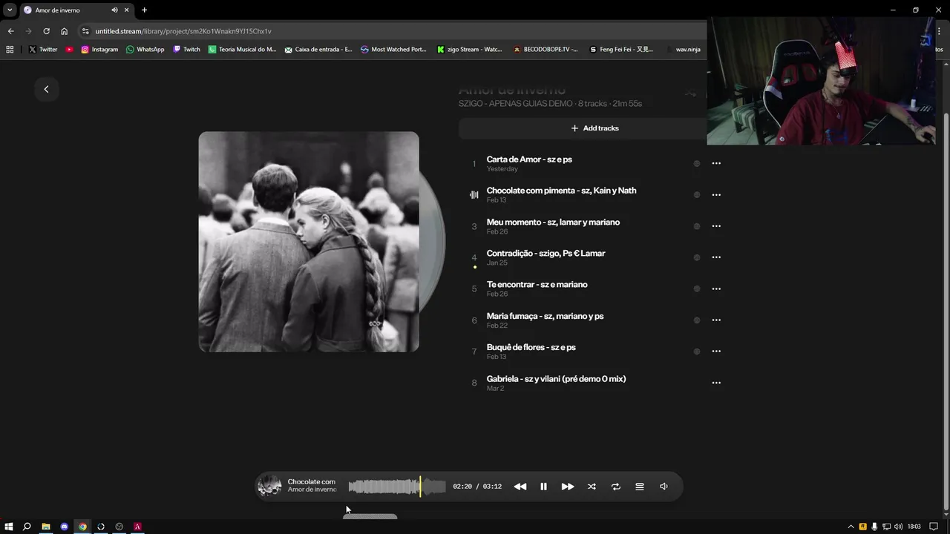This screenshot has width=950, height=534.
Task: Reload the untitled.stream page
Action: point(46,31)
